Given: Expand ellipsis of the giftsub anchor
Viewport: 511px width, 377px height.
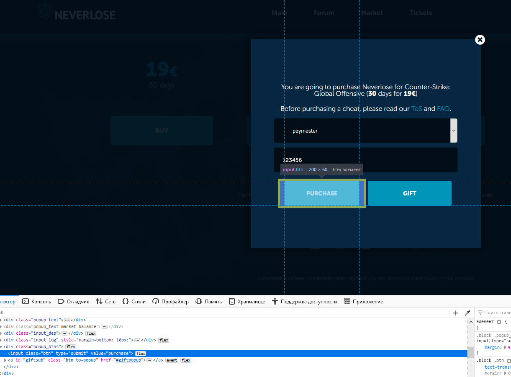Looking at the screenshot, I should (149, 360).
